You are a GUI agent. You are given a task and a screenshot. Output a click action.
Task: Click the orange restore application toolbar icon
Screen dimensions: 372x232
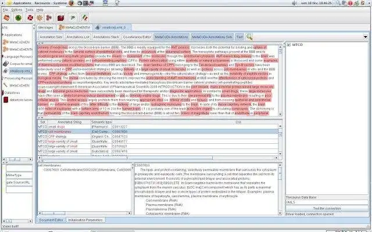tap(6, 18)
